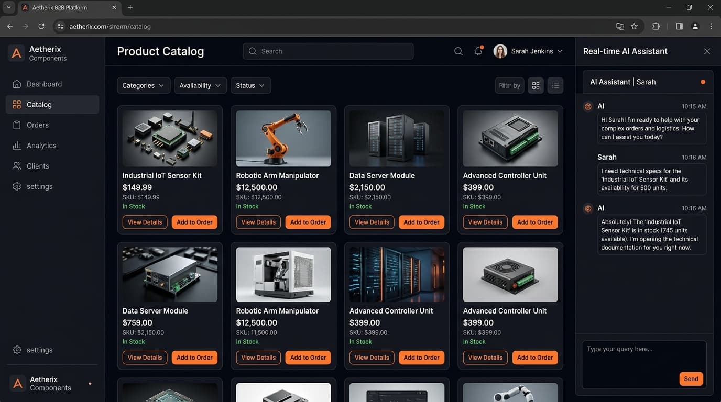Close the Real-time AI Assistant panel
The width and height of the screenshot is (721, 402).
coord(707,51)
